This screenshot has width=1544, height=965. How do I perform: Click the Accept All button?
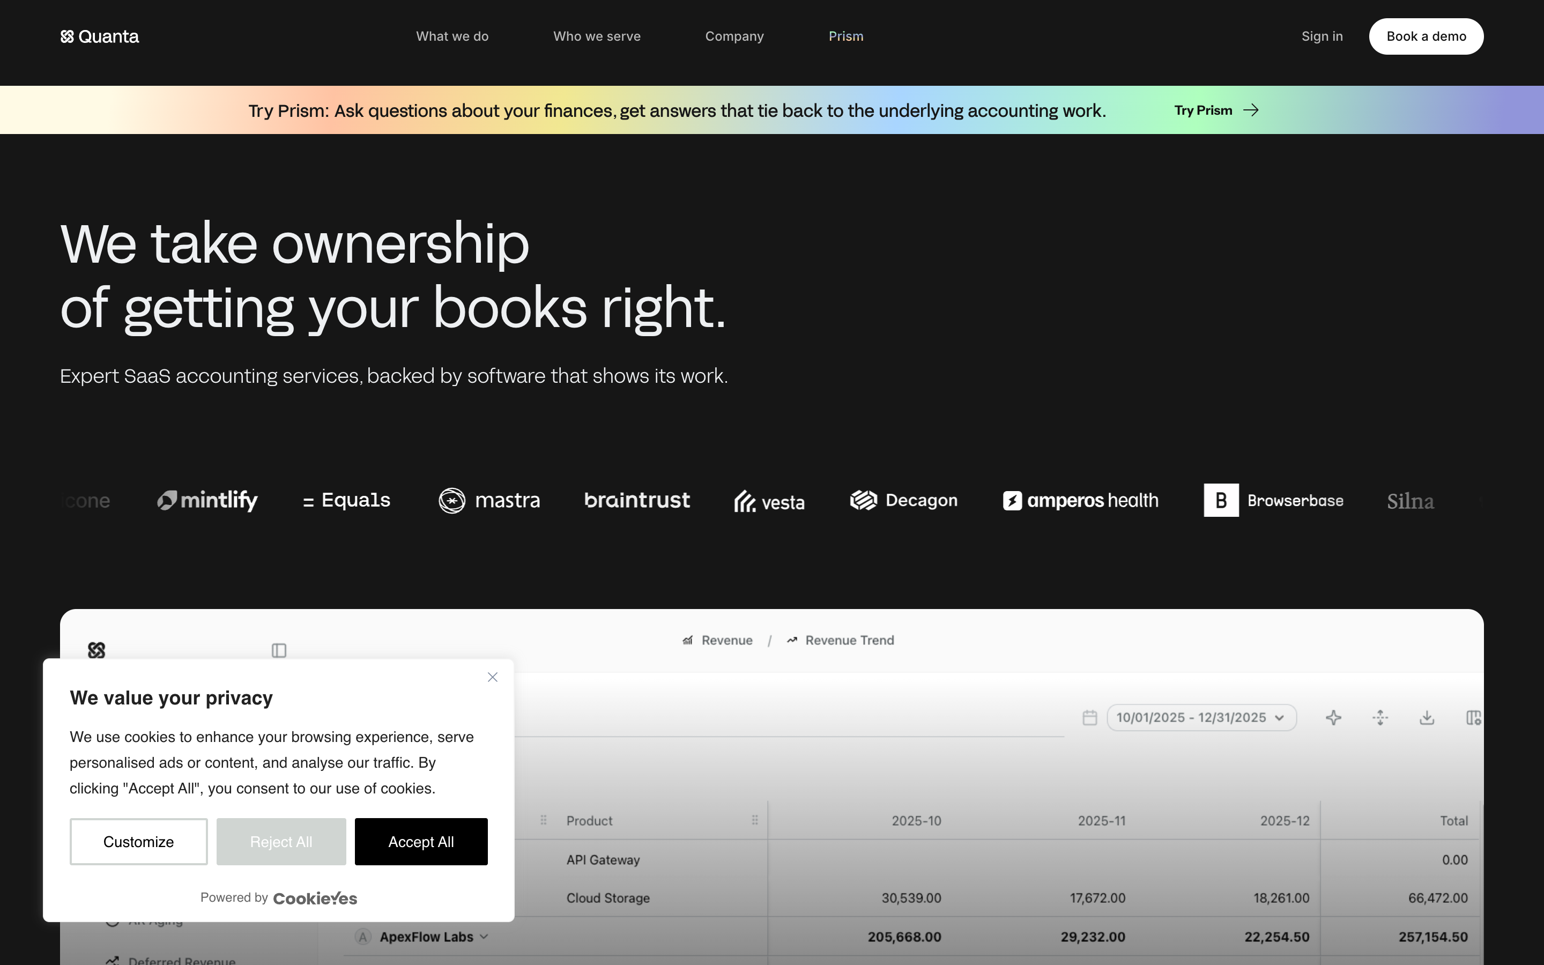[x=421, y=842]
